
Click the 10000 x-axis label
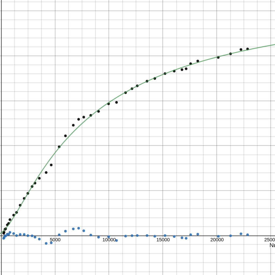pos(109,240)
